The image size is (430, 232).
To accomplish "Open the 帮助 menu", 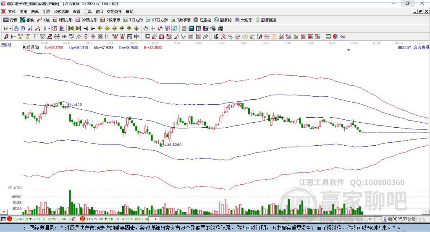I will [129, 11].
